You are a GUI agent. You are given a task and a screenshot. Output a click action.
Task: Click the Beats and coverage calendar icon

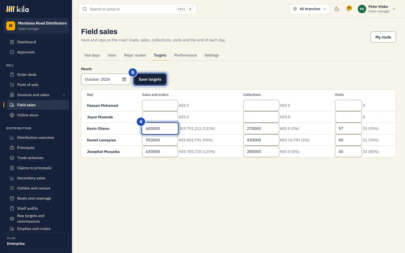[12, 198]
